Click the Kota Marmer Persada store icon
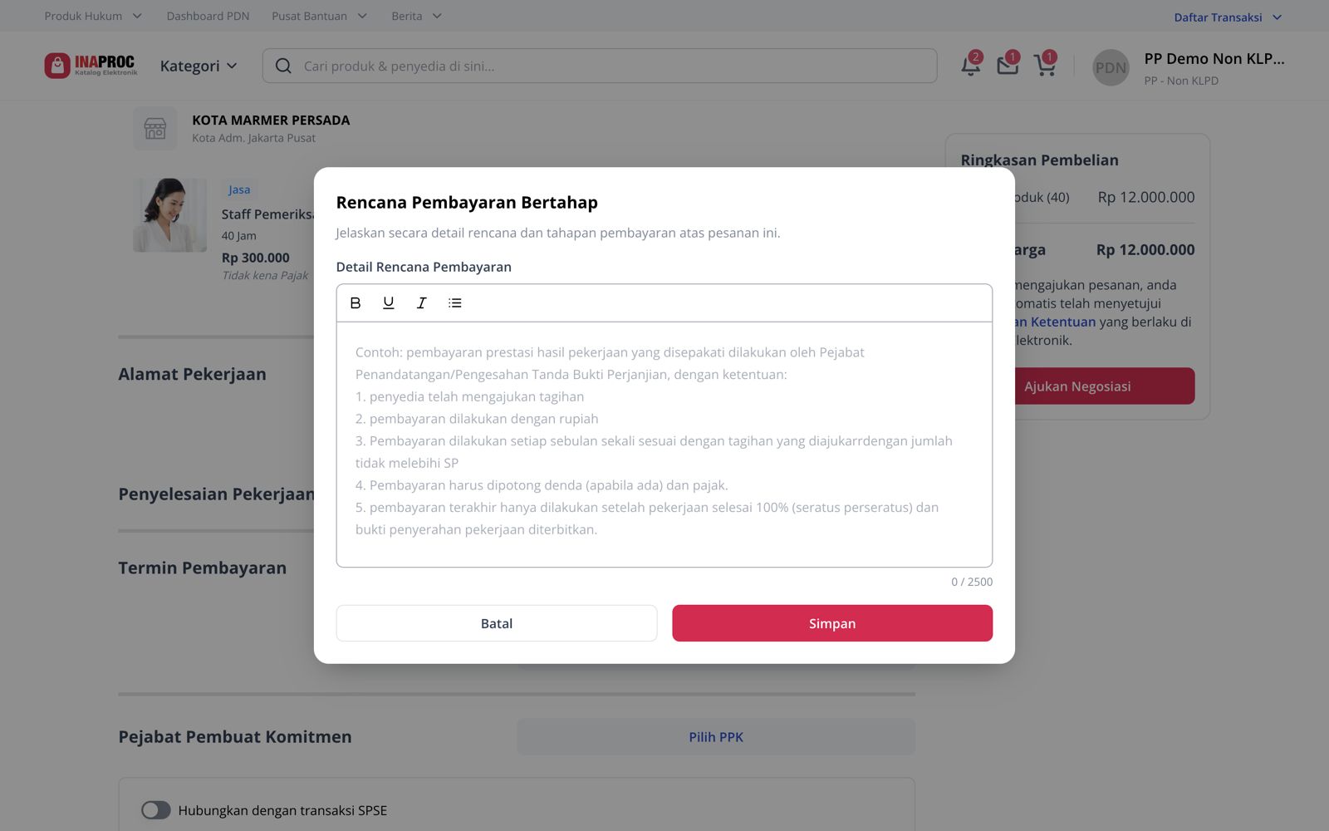The height and width of the screenshot is (831, 1329). pos(155,129)
